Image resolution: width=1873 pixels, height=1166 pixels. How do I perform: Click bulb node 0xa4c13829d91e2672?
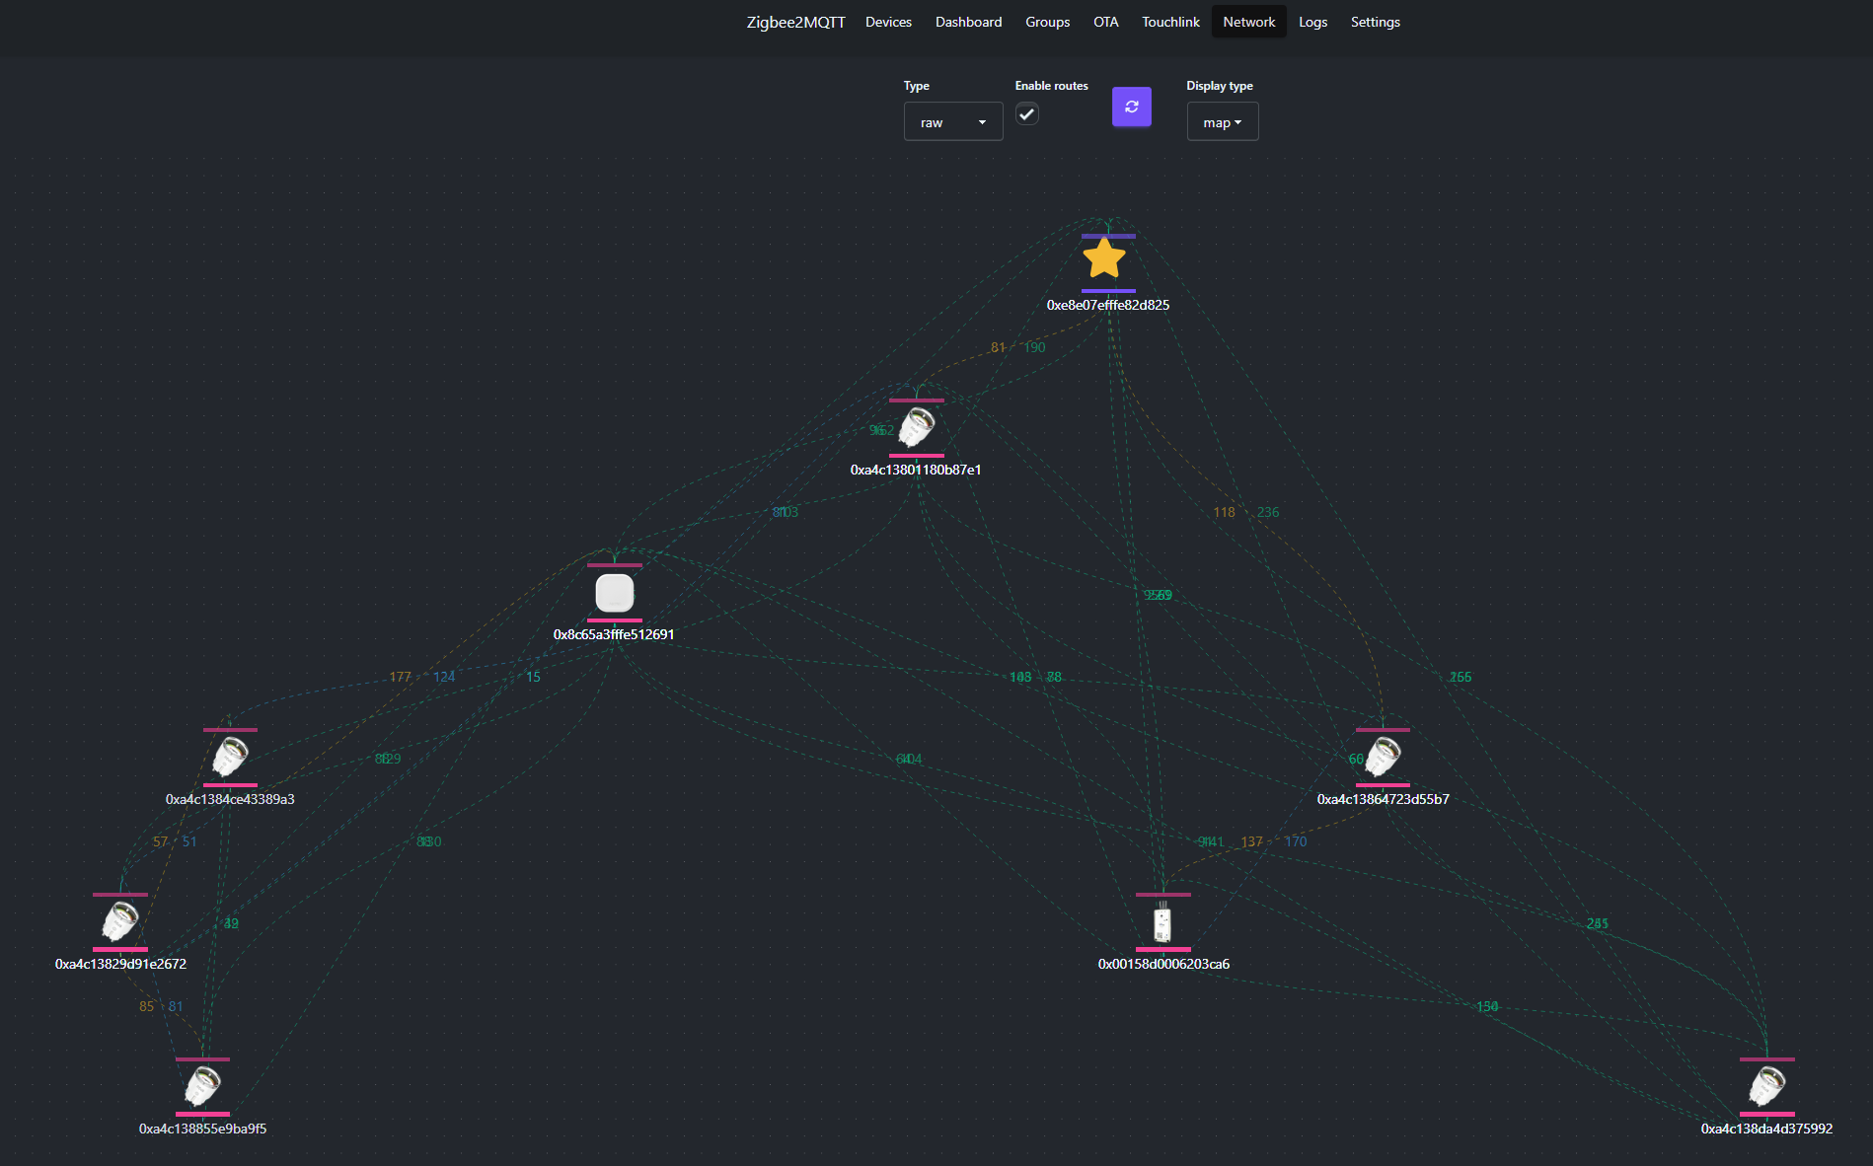(120, 921)
